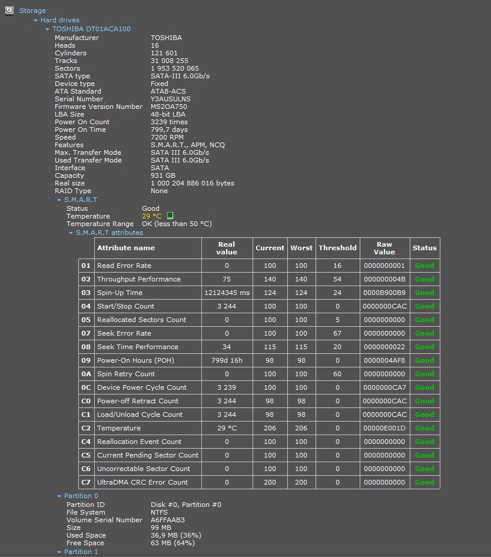491x557 pixels.
Task: Click firmware version MS2OA750
Action: click(x=169, y=107)
